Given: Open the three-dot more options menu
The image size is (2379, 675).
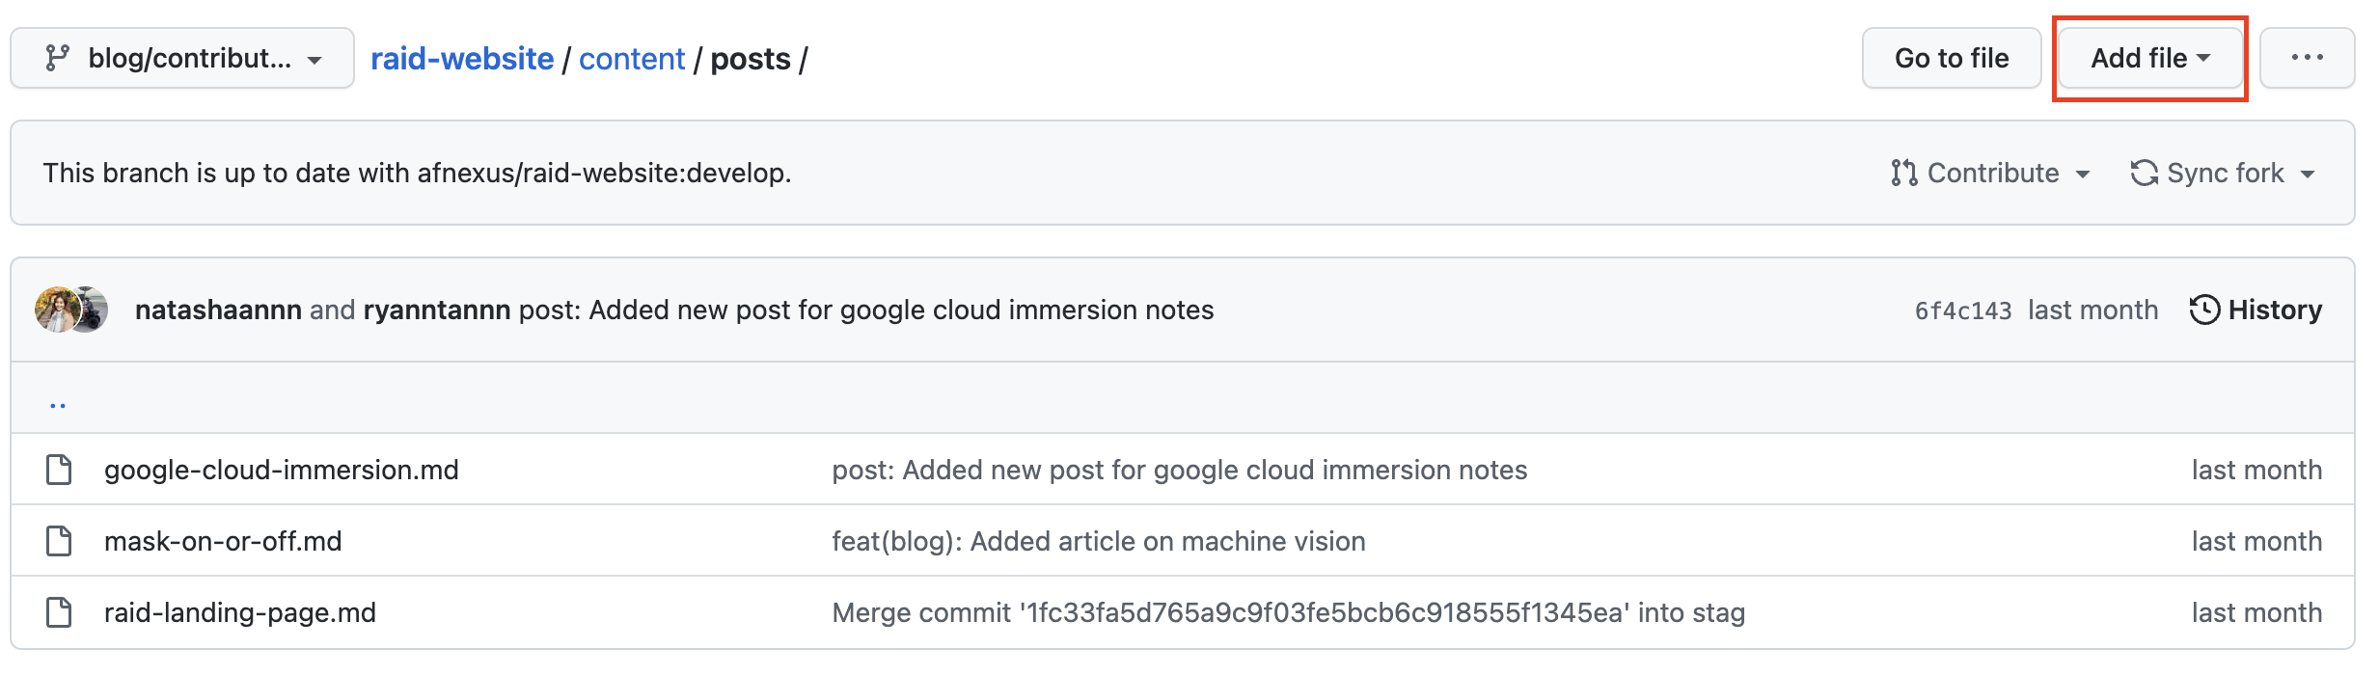Looking at the screenshot, I should 2307,59.
